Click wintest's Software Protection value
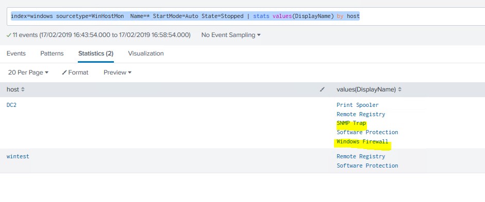 (x=367, y=166)
